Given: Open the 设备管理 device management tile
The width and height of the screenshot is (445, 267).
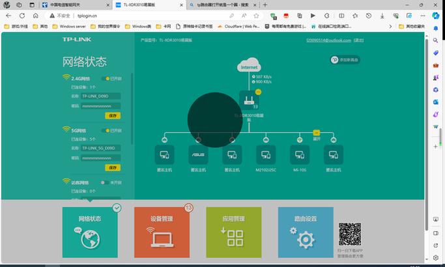Looking at the screenshot, I should 162,232.
